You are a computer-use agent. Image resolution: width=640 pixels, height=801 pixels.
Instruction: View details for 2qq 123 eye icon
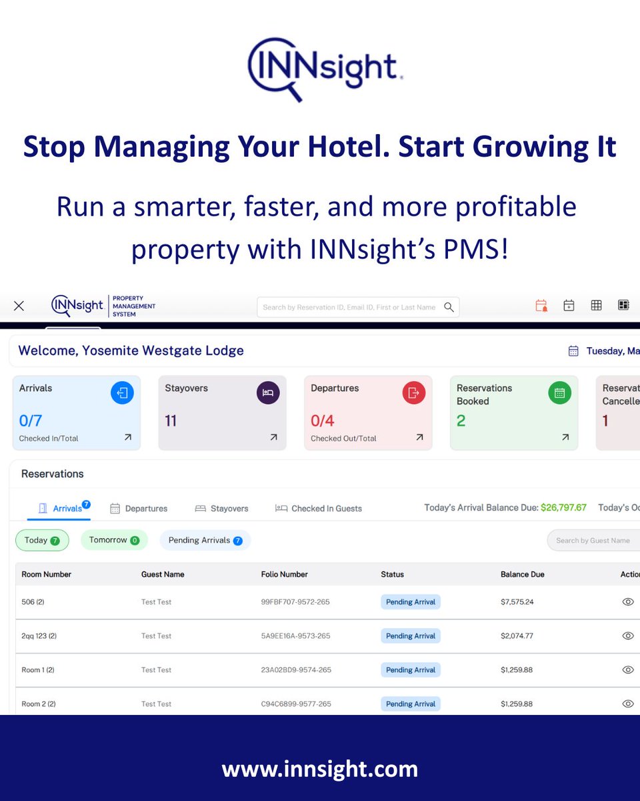pos(627,635)
